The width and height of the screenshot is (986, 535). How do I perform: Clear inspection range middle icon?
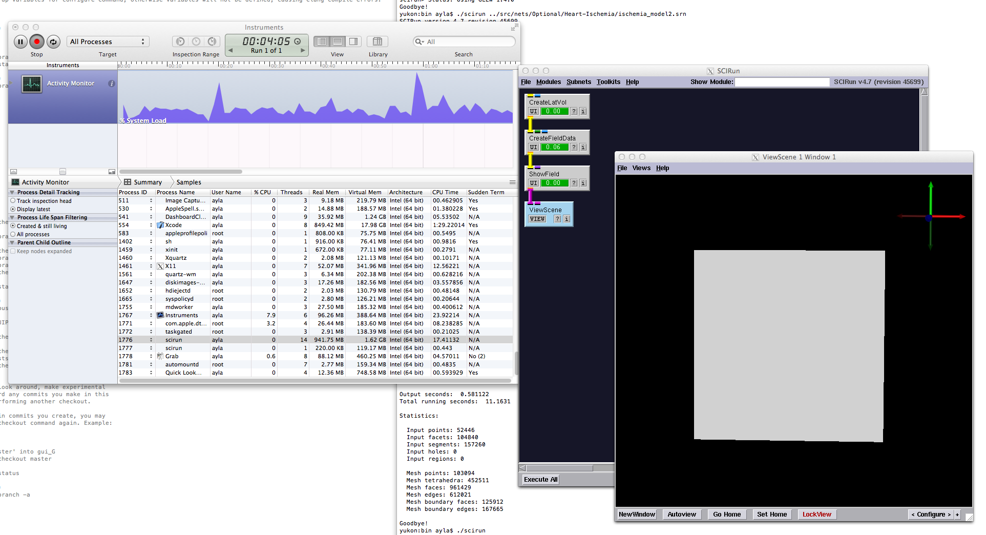[196, 42]
